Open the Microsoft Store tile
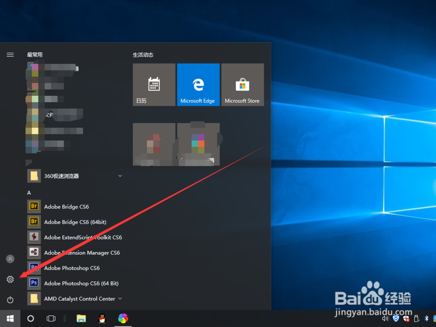The image size is (436, 327). pos(242,85)
